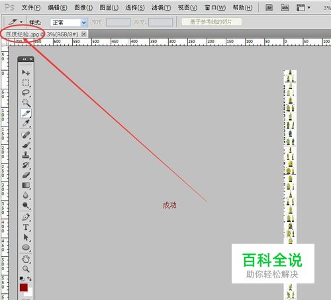Screen dimensions: 331x300
Task: Select the Gradient tool
Action: click(x=26, y=185)
